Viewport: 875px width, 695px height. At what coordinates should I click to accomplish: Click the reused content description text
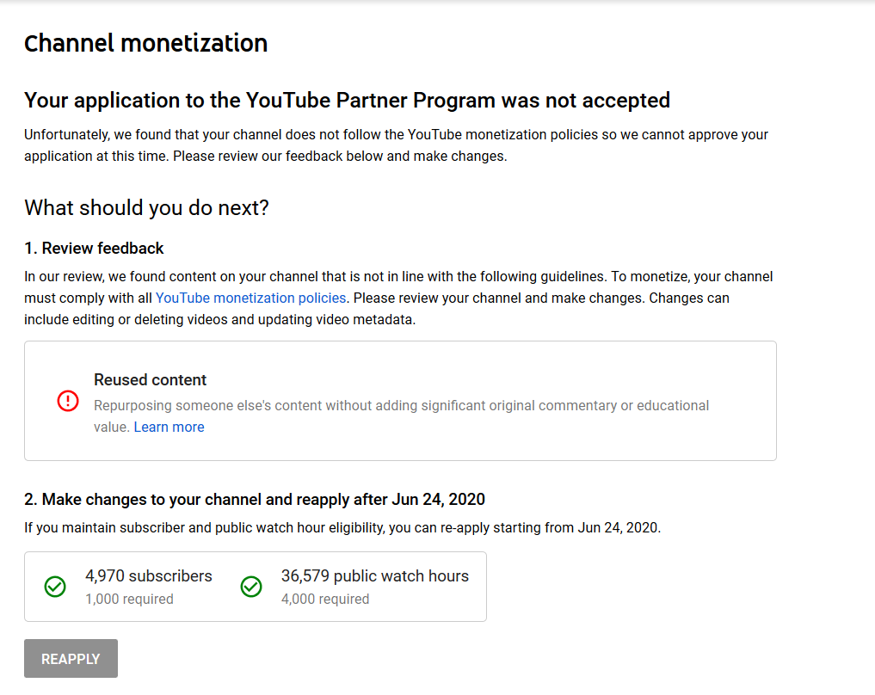(401, 405)
